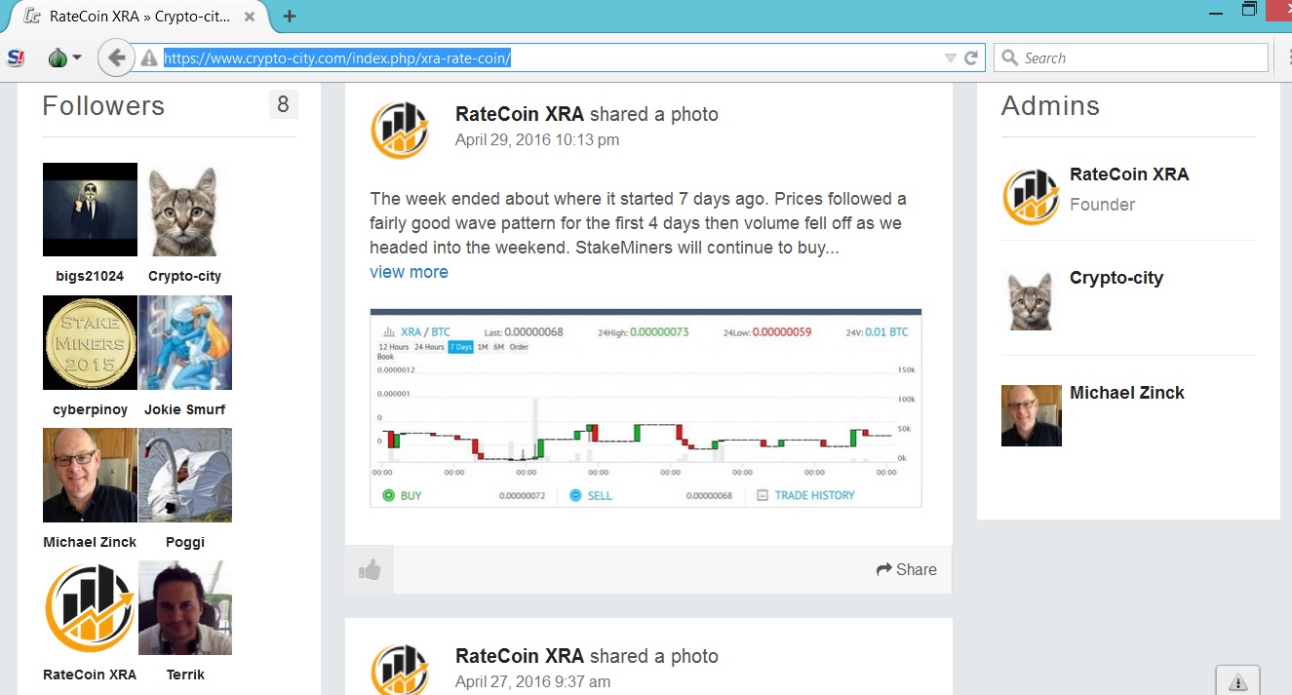Click the April 27, 2016 9:37 am timestamp
1292x695 pixels.
point(533,682)
